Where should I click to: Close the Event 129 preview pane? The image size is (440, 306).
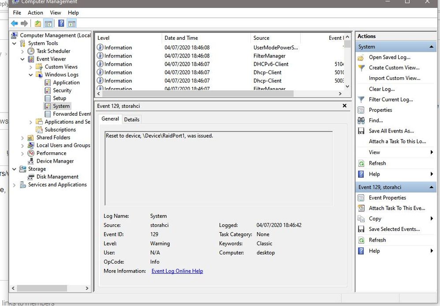pos(345,106)
